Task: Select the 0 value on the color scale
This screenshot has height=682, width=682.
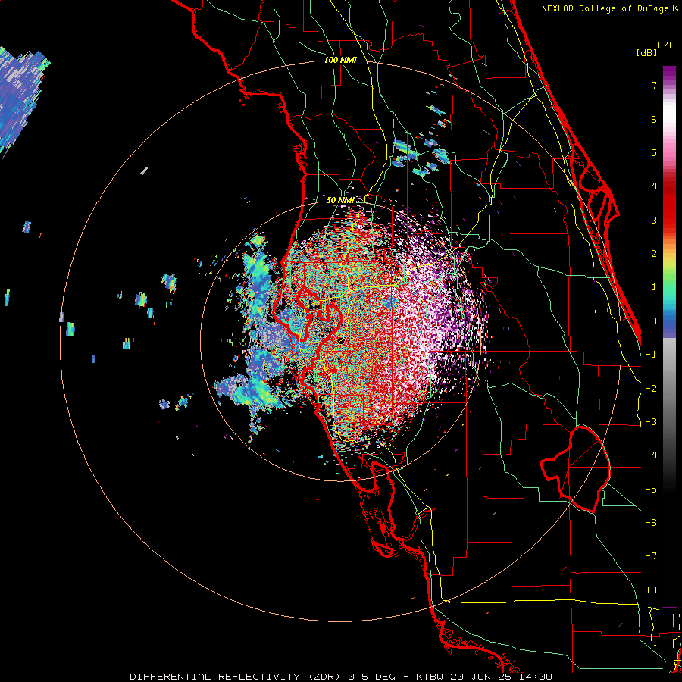Action: point(654,321)
